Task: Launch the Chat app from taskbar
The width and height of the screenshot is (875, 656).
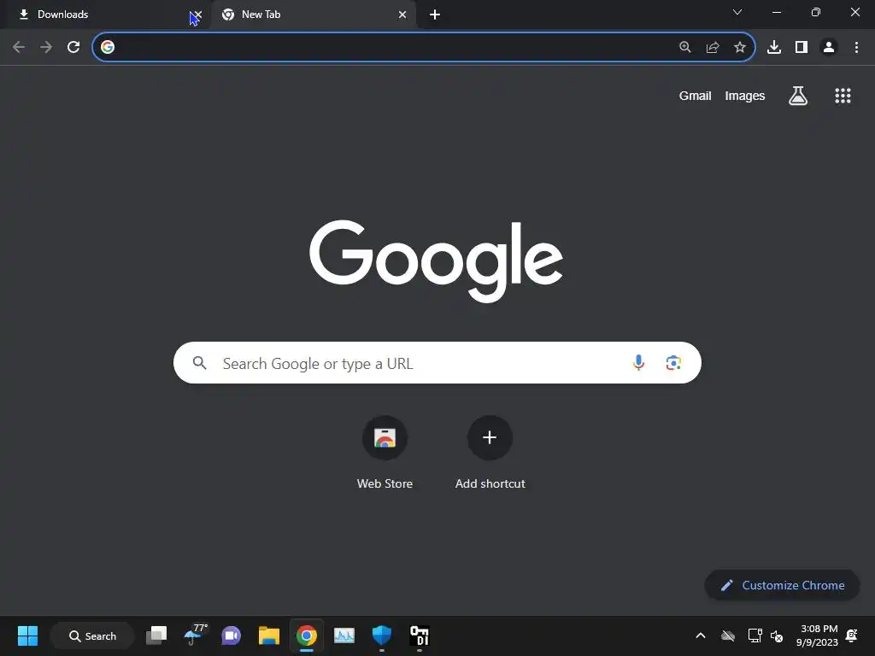Action: coord(231,635)
